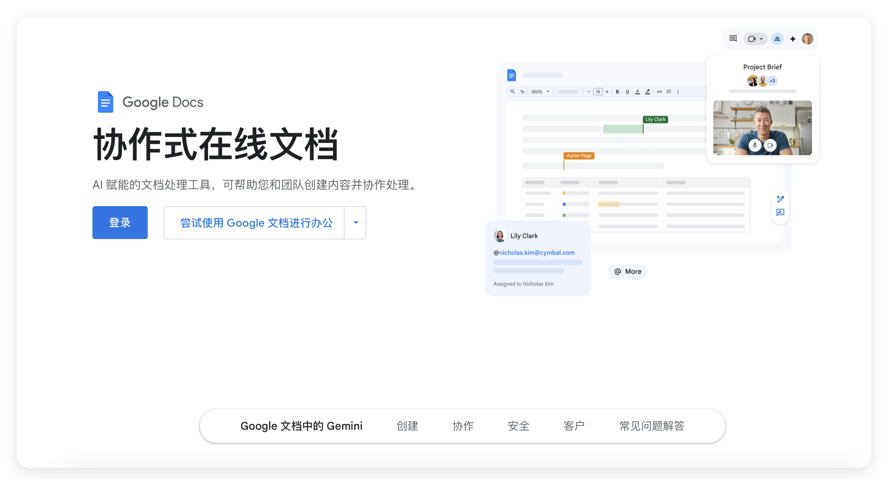
Task: Click the blue 登录 button
Action: tap(120, 223)
